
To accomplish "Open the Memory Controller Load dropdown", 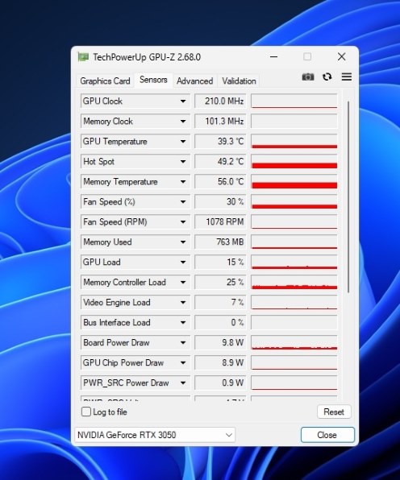I will tap(183, 282).
